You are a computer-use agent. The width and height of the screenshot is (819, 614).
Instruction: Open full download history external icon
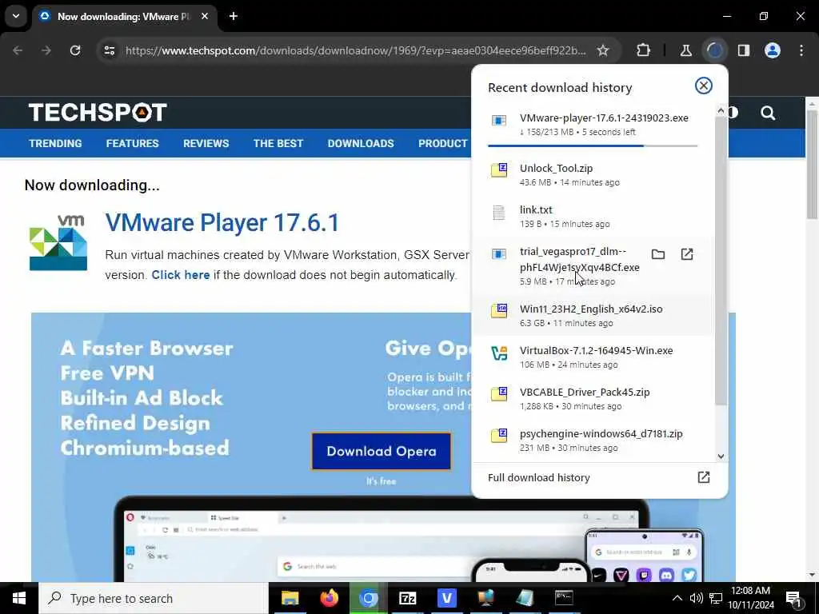(x=704, y=477)
